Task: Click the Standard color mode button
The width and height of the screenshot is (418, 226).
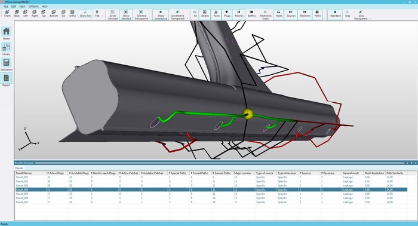Action: click(x=335, y=14)
